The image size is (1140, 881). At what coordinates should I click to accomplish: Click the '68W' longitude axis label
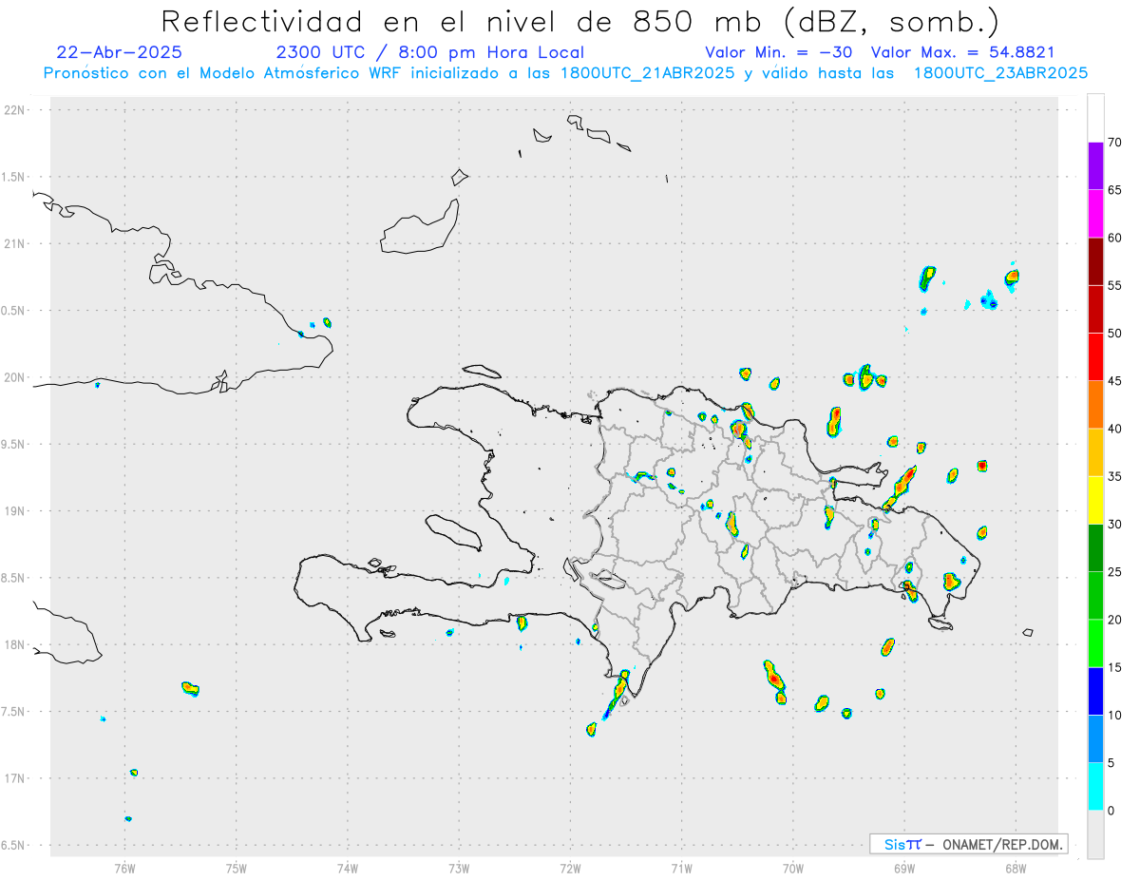[1016, 867]
